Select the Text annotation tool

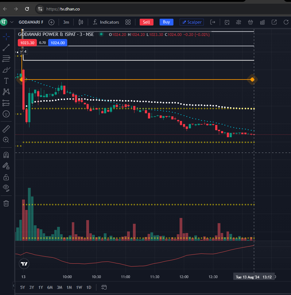click(6, 81)
